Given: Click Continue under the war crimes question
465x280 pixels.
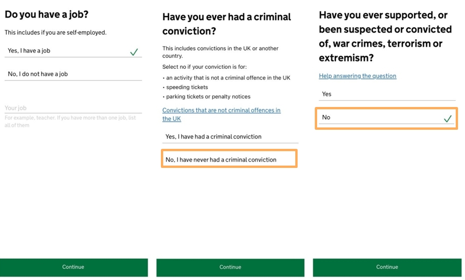Looking at the screenshot, I should click(x=387, y=267).
